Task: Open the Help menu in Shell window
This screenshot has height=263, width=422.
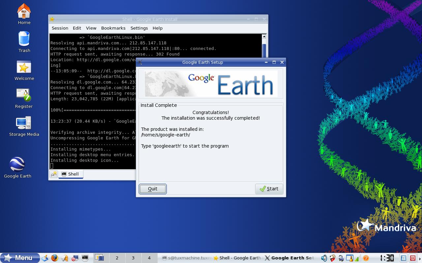Action: (158, 28)
